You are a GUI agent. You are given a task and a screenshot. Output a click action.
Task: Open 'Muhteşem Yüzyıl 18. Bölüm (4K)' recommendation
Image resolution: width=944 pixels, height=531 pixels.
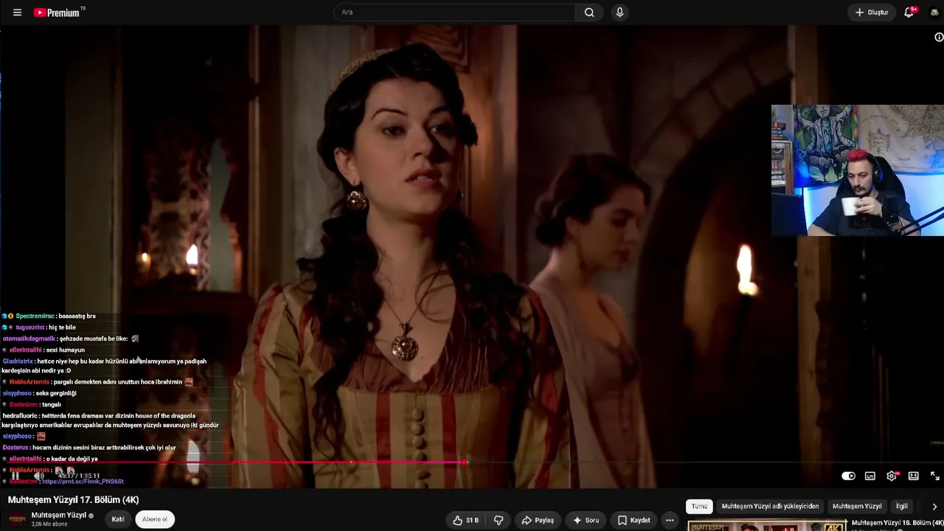898,523
